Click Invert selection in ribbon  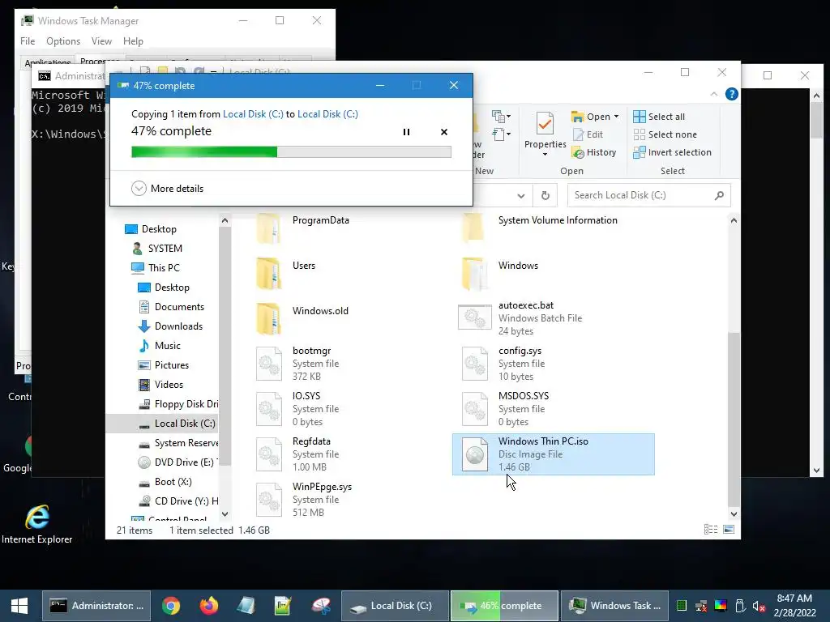coord(672,152)
